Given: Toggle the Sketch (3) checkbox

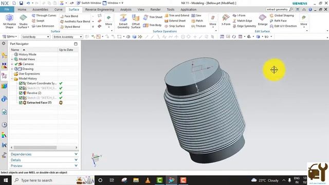Looking at the screenshot, I should click(x=21, y=98).
